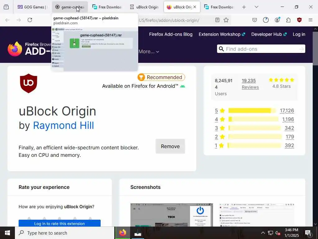Click Log in link

pyautogui.click(x=299, y=34)
